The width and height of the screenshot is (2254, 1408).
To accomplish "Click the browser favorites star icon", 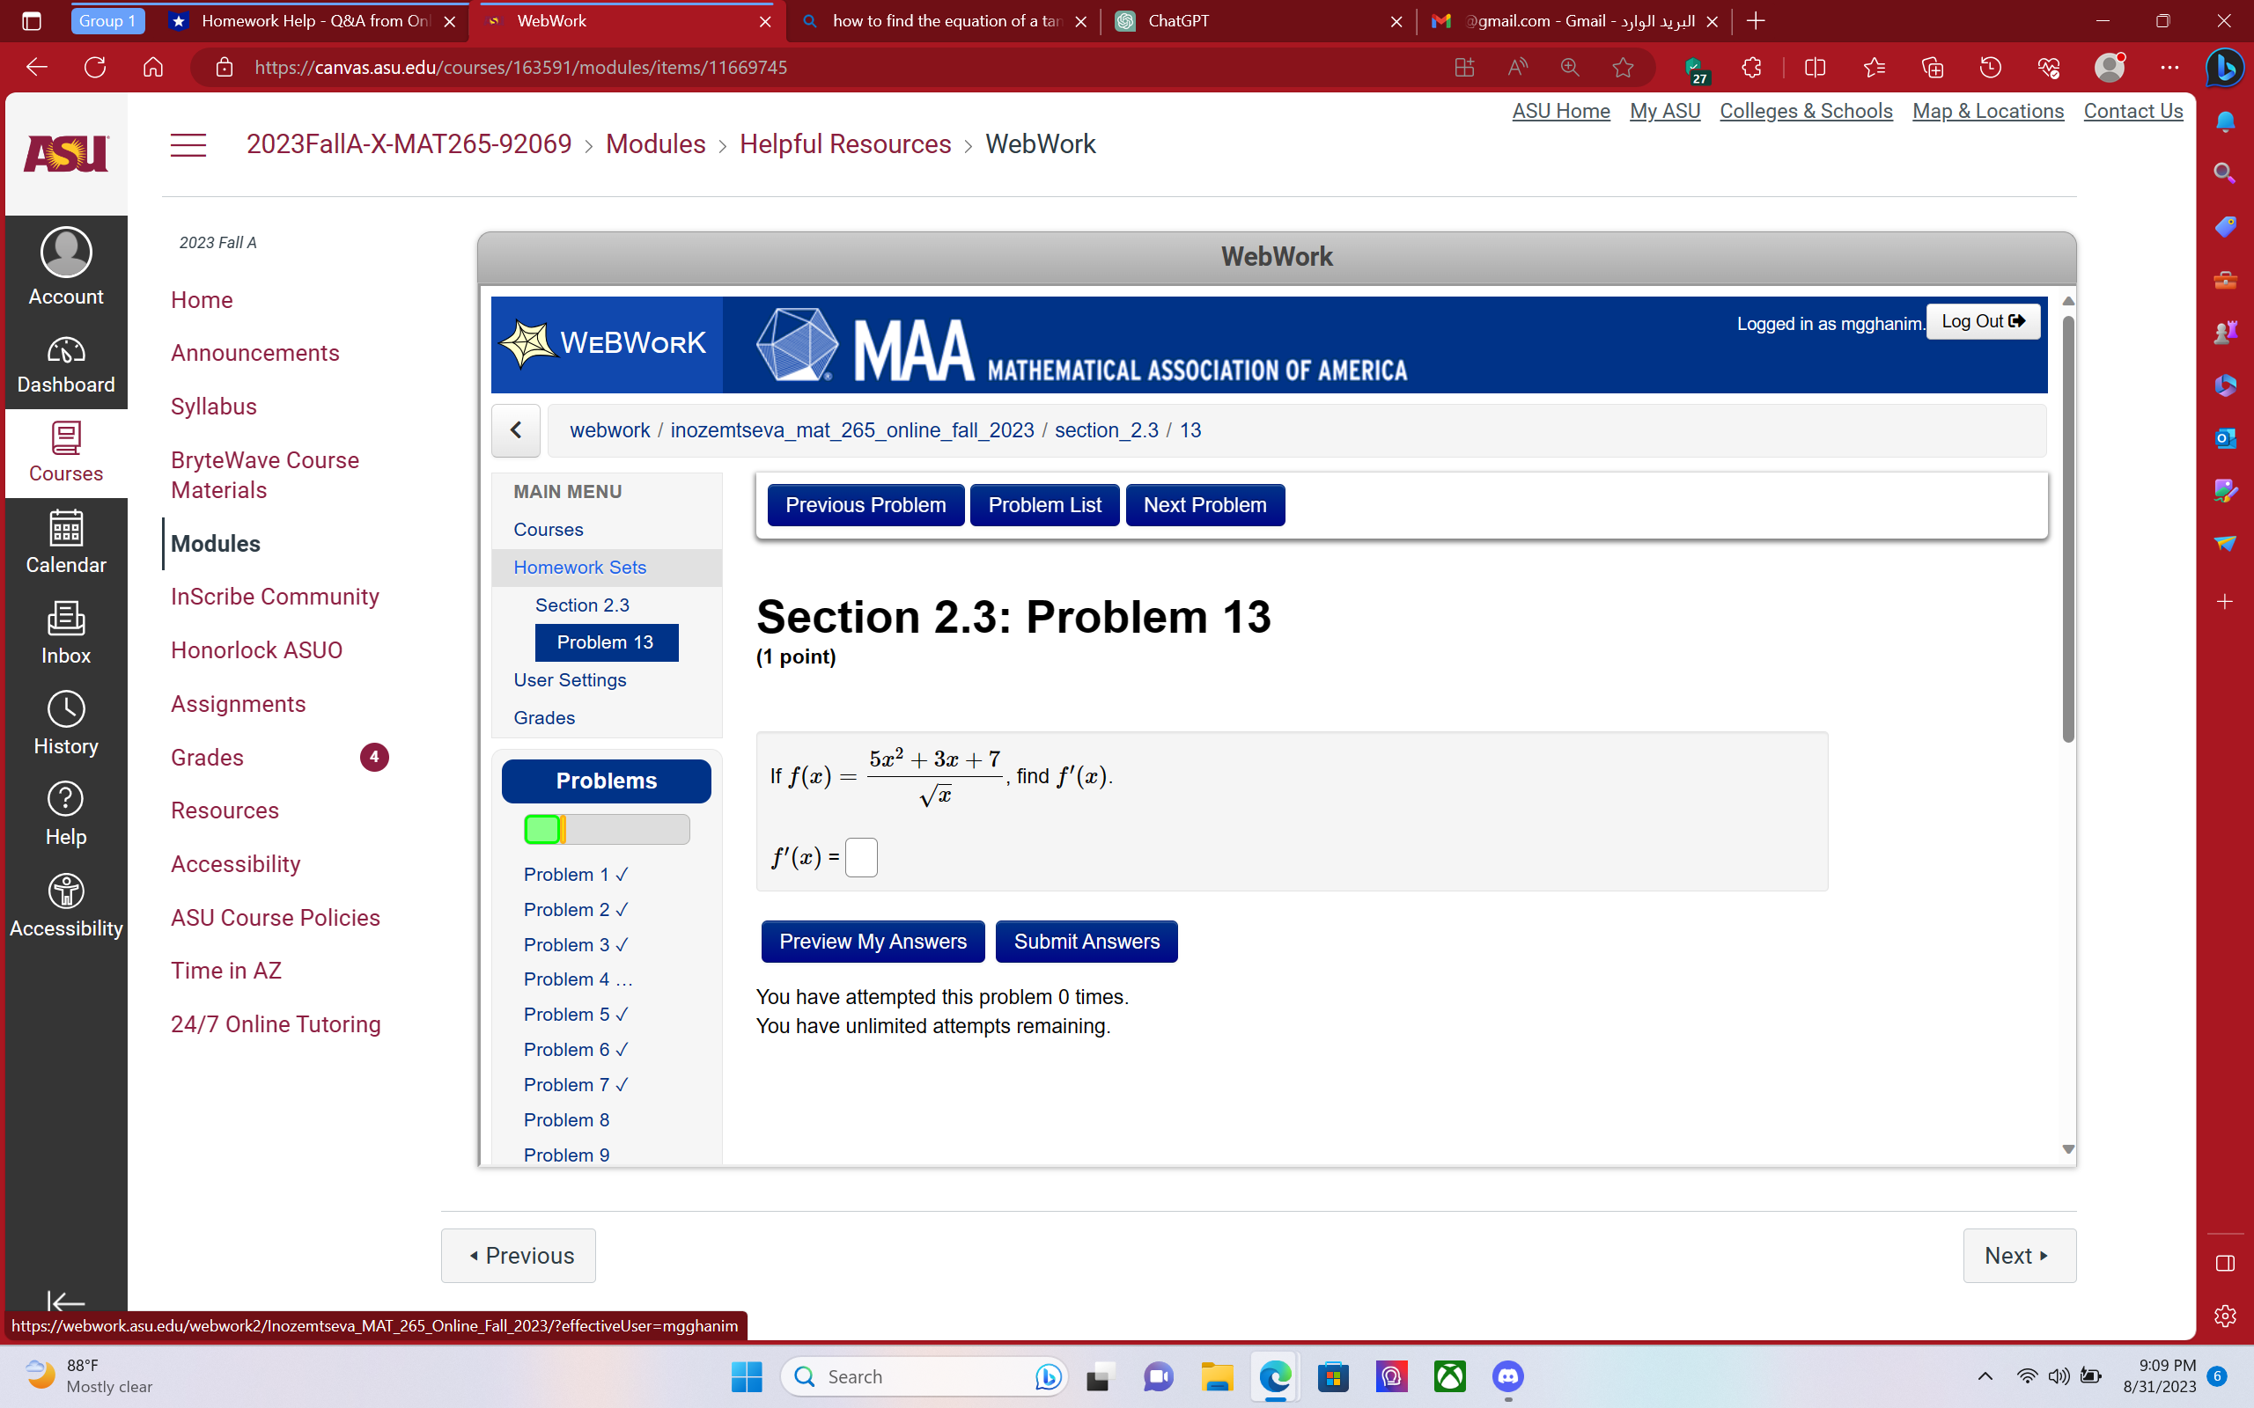I will [1623, 66].
